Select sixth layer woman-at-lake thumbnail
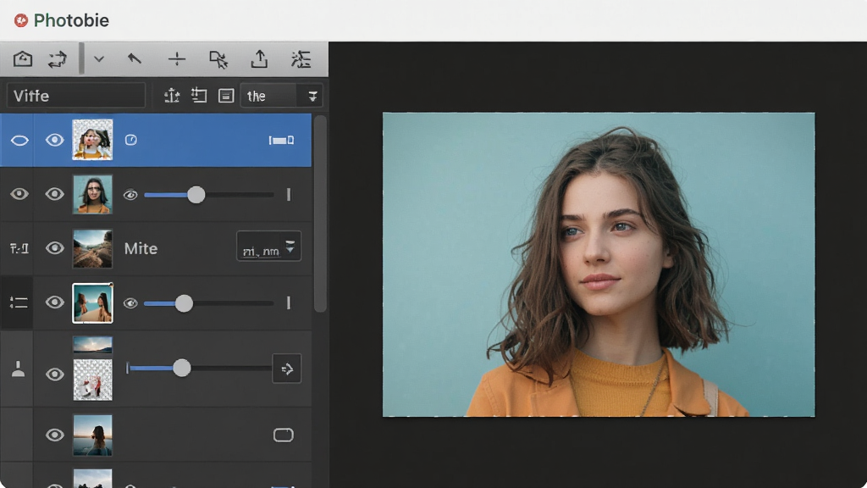Screen dimensions: 867x488 tap(92, 435)
